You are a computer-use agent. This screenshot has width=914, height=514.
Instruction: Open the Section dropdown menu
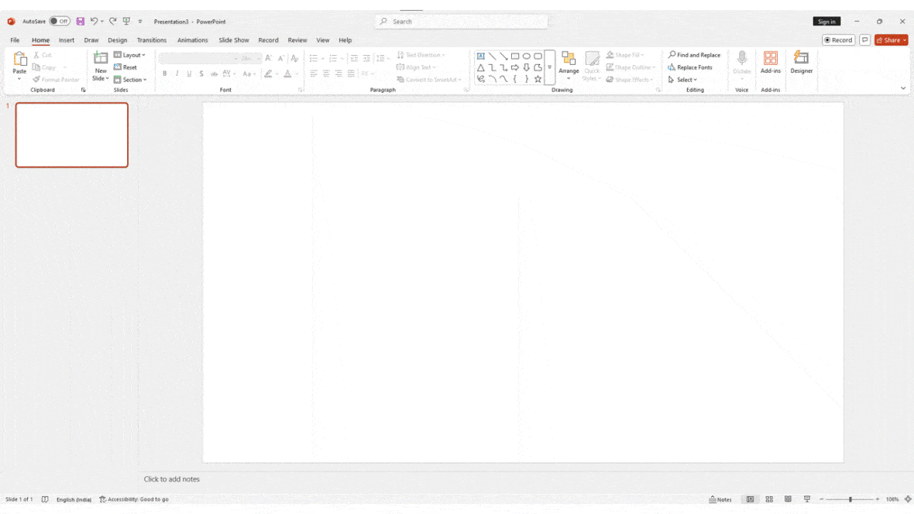[130, 80]
